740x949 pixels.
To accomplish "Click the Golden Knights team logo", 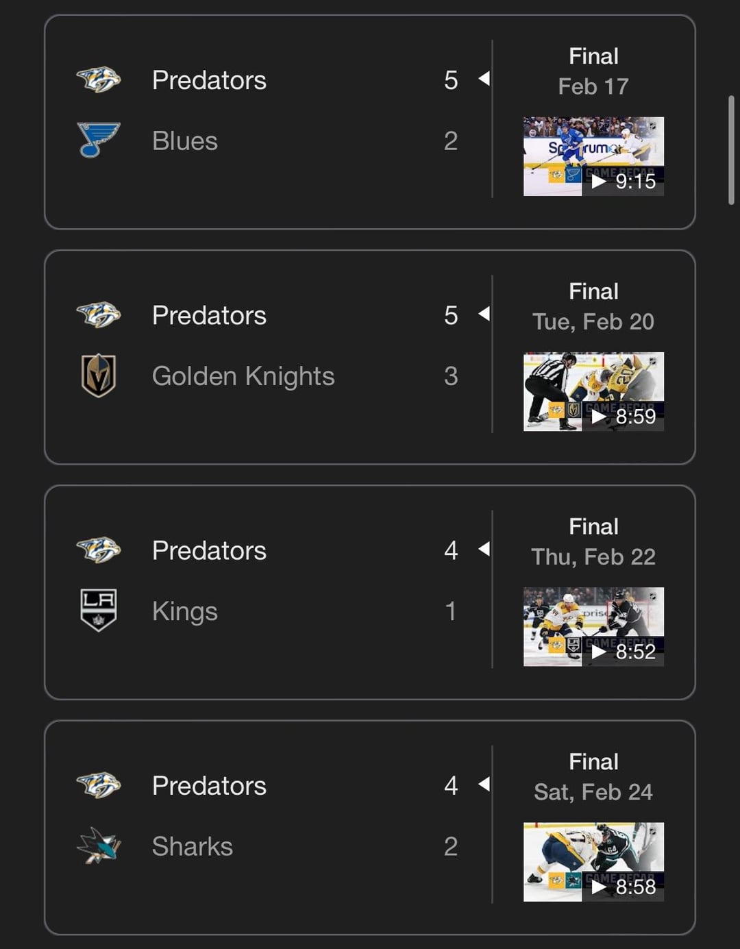I will click(99, 375).
